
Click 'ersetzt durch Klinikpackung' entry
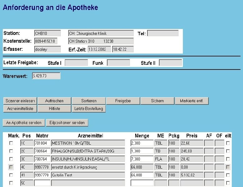point(88,167)
